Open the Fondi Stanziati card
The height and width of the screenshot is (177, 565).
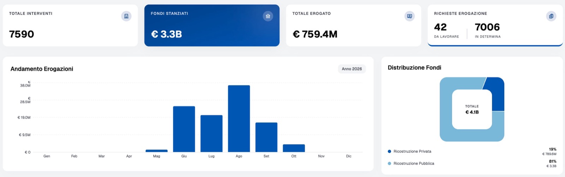tap(212, 25)
